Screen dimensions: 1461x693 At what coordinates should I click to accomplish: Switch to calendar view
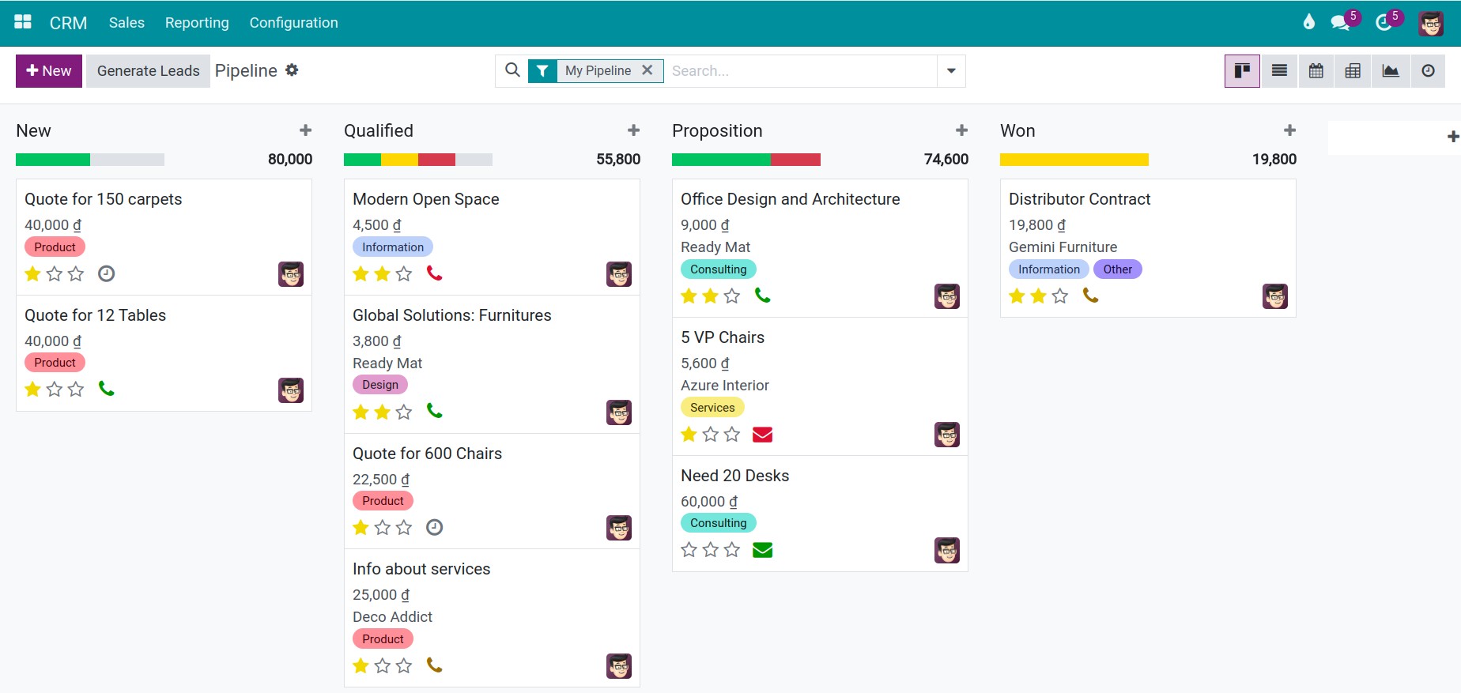[1316, 71]
